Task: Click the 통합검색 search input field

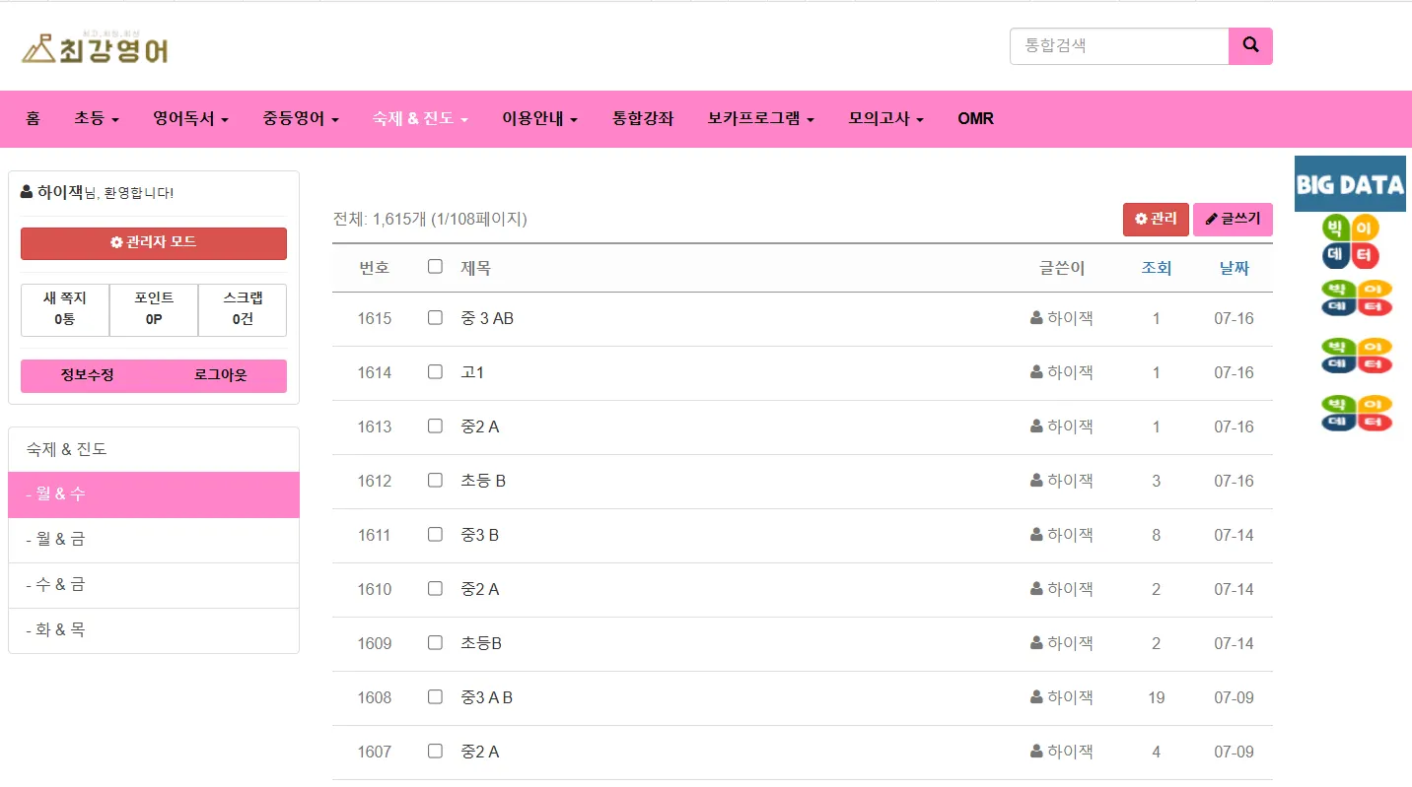Action: pos(1119,45)
